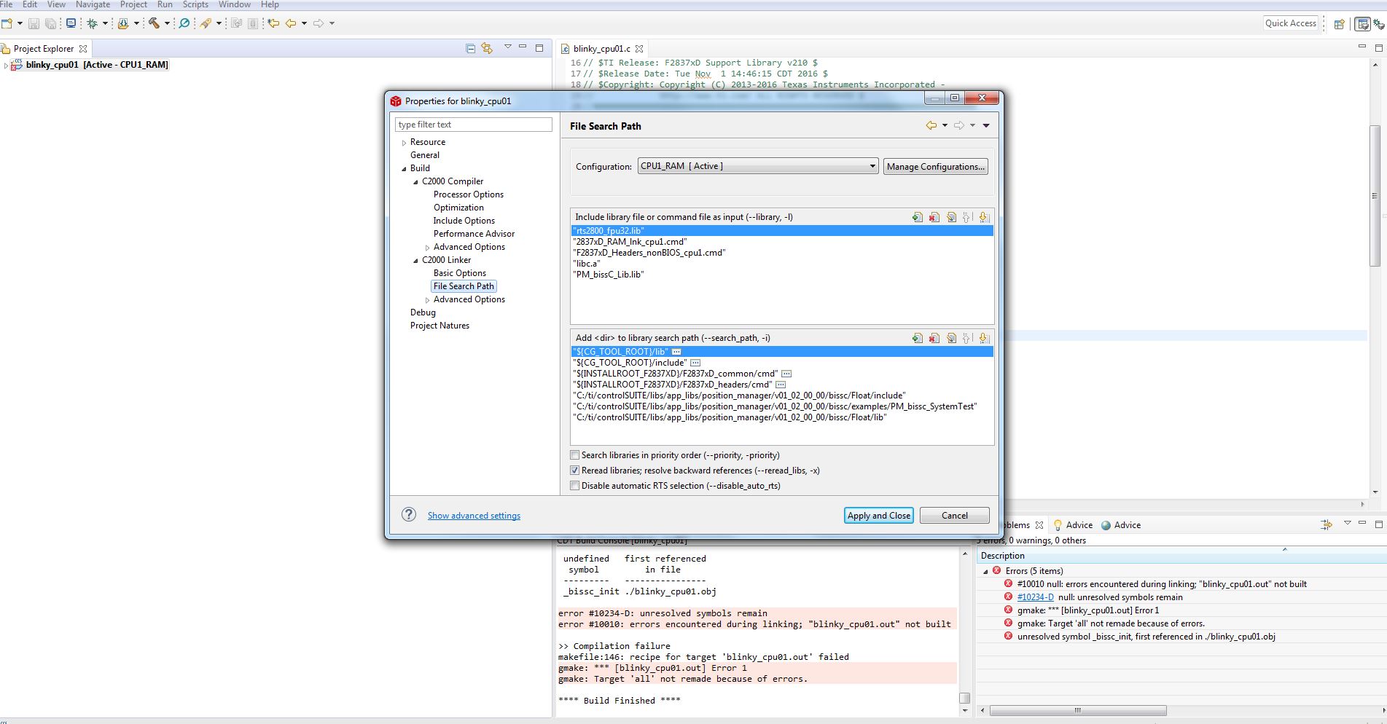Click the editor vertical scrollbar
1387x724 pixels.
1375,195
